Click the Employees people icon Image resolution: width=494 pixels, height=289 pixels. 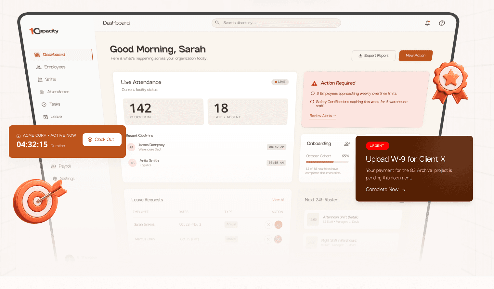(39, 67)
